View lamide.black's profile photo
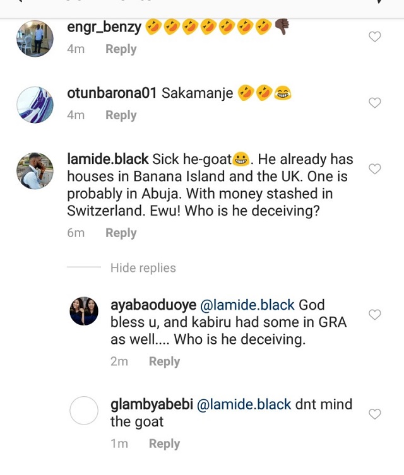Image resolution: width=404 pixels, height=475 pixels. coord(35,171)
